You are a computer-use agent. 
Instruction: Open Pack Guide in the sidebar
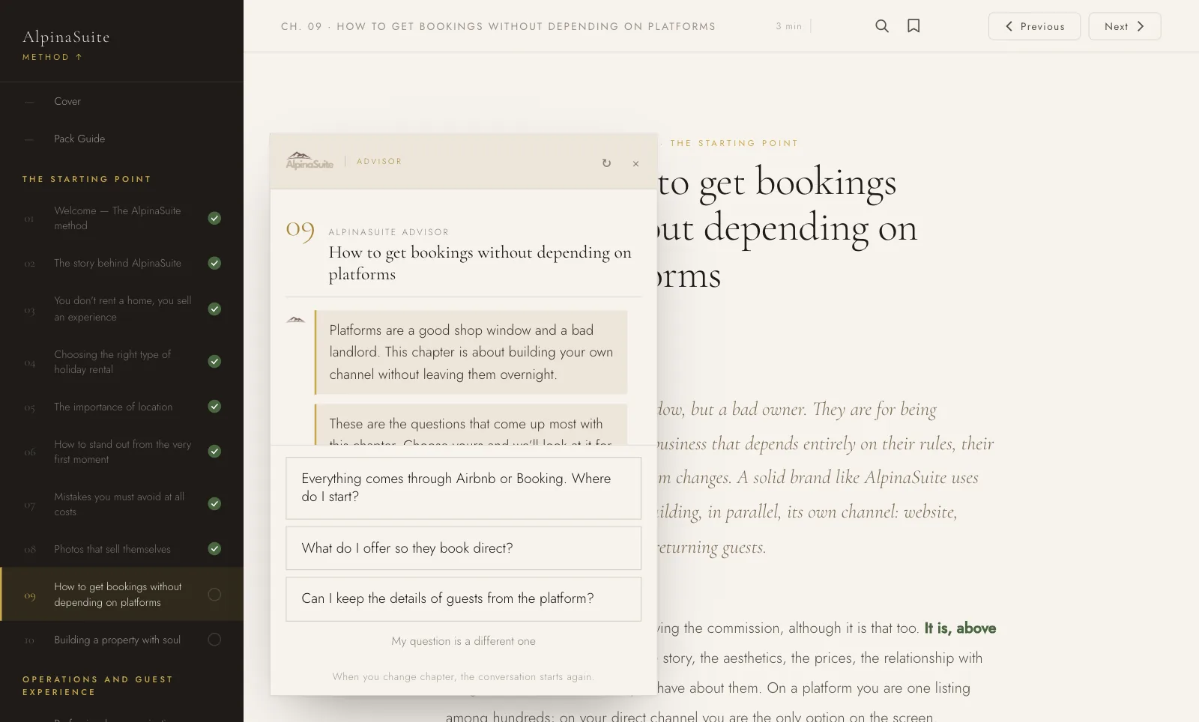(121, 139)
